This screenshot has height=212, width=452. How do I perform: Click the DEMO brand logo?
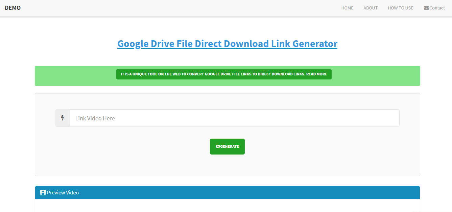(x=13, y=8)
